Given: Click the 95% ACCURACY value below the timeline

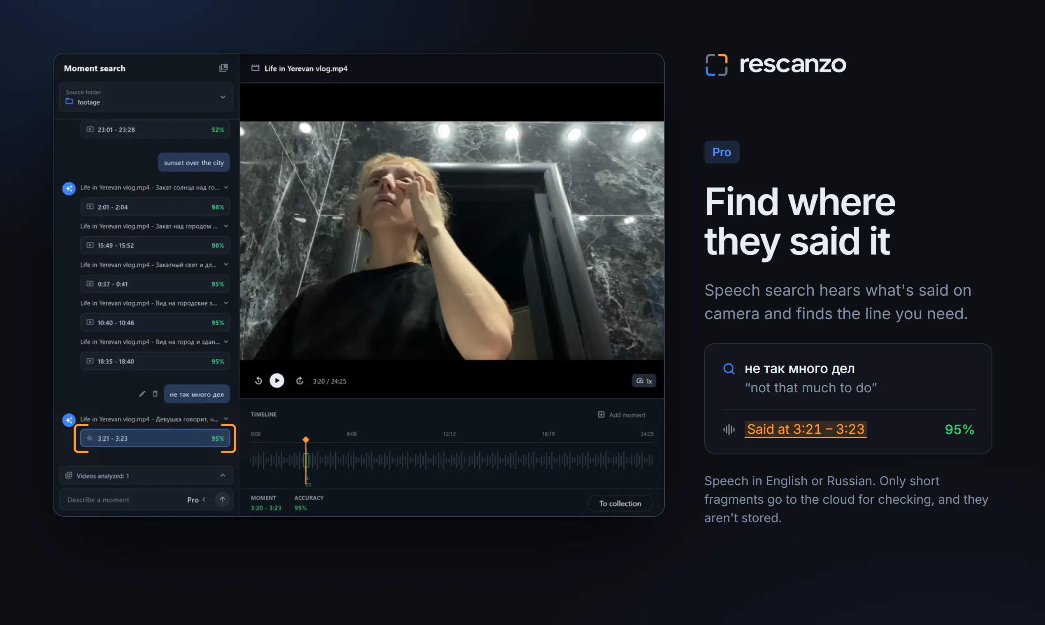Looking at the screenshot, I should tap(300, 508).
